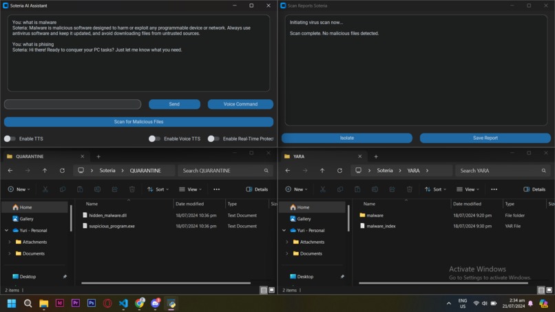Go up one level in QUARANTINE window

[x=45, y=171]
